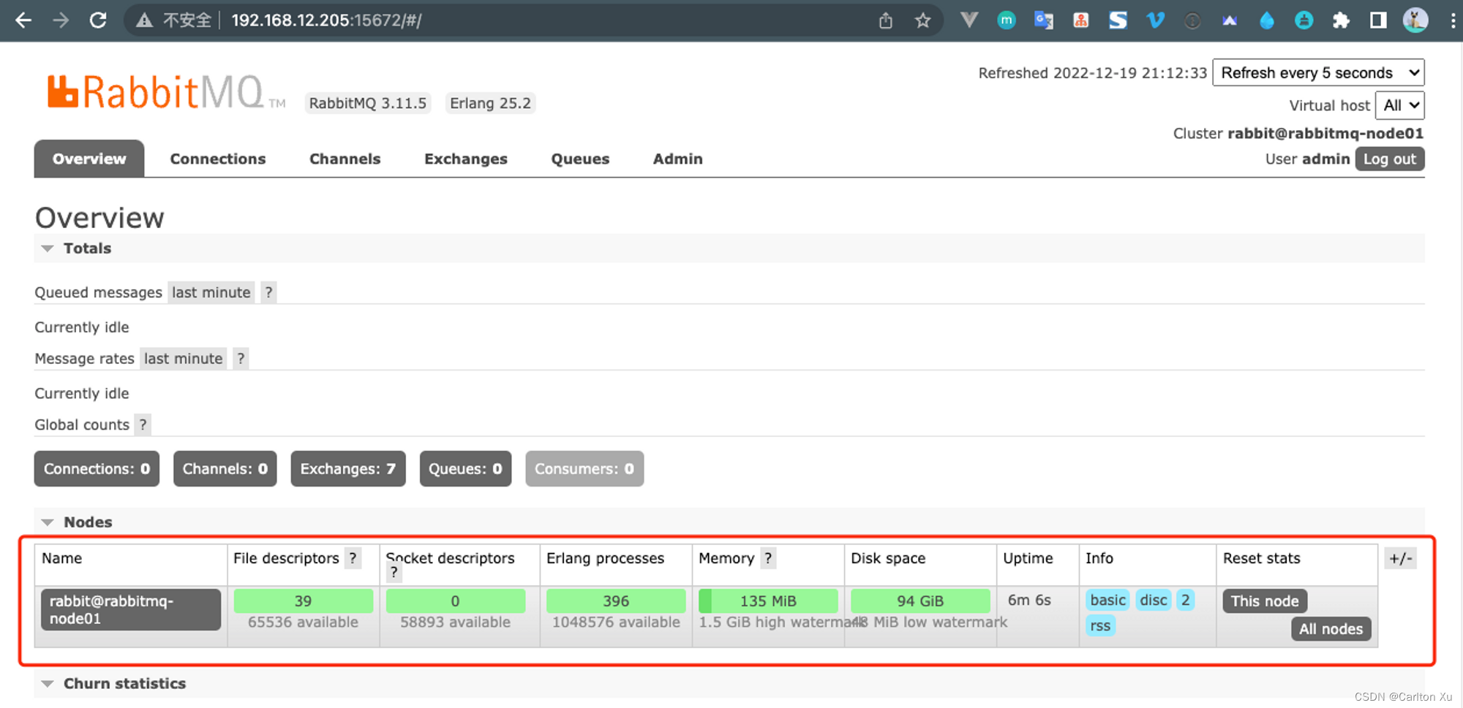This screenshot has height=708, width=1463.
Task: Change Message rates last minute range
Action: click(183, 359)
